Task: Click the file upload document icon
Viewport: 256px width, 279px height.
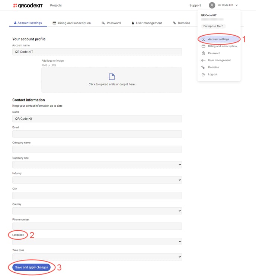Action: [112, 77]
